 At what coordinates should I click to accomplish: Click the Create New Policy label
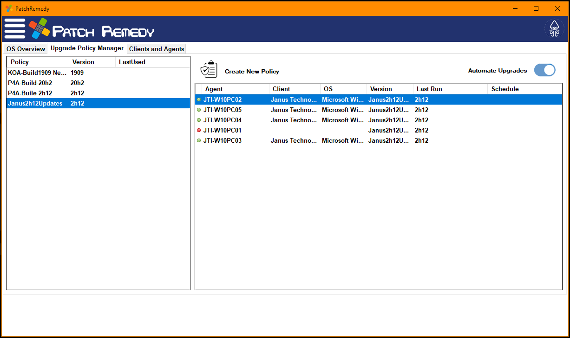(252, 72)
